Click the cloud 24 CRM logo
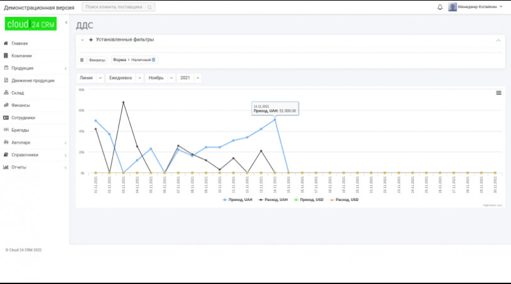 coord(30,25)
